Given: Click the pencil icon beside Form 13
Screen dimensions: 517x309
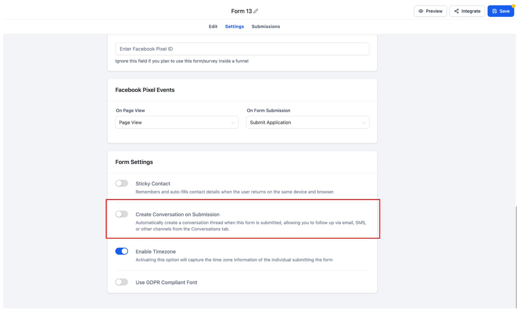Looking at the screenshot, I should [x=256, y=11].
